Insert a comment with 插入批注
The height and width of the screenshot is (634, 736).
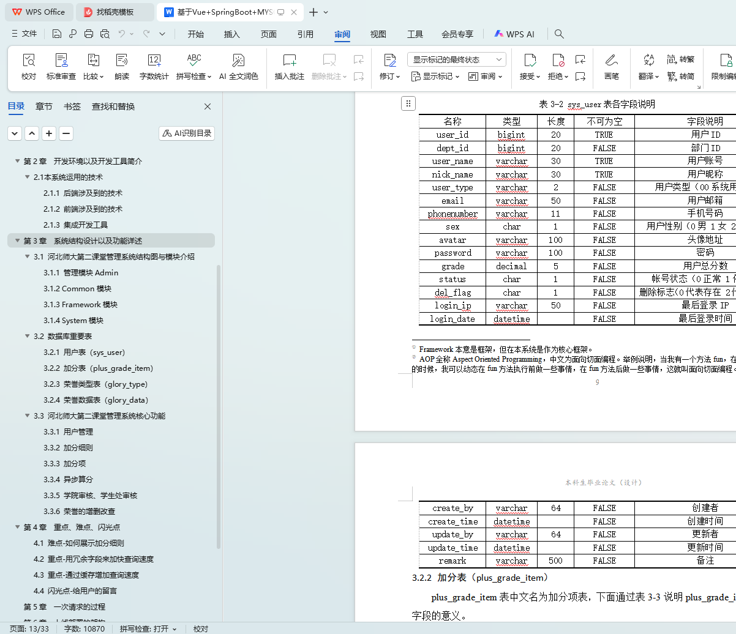(290, 67)
